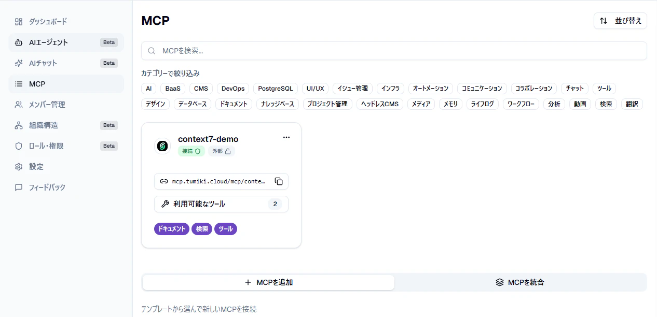This screenshot has height=317, width=657.
Task: Filter by コミュニケーション category
Action: (x=482, y=89)
